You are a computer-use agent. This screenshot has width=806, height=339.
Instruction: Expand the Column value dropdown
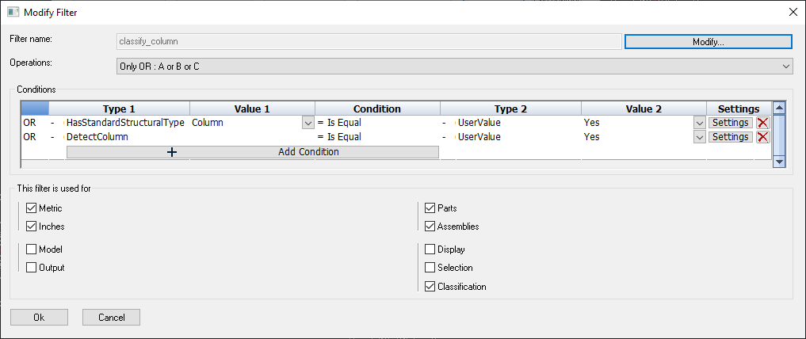[308, 123]
